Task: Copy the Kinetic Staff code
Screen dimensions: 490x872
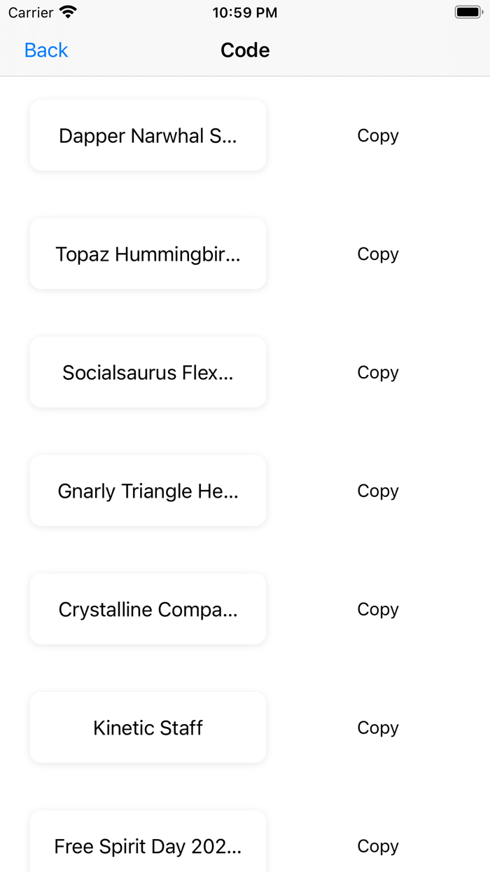Action: pyautogui.click(x=377, y=728)
